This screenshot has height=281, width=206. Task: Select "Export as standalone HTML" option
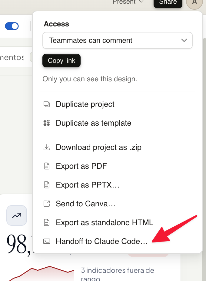[x=105, y=222]
